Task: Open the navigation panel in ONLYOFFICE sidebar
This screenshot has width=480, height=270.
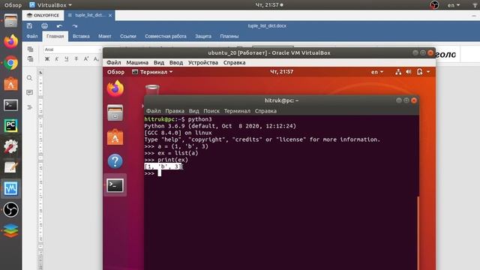Action: pos(29,107)
